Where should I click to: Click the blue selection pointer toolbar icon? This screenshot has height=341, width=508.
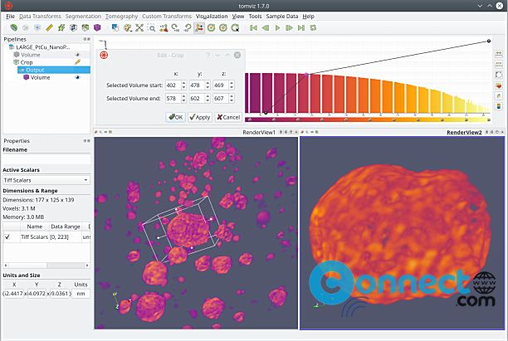click(x=115, y=28)
